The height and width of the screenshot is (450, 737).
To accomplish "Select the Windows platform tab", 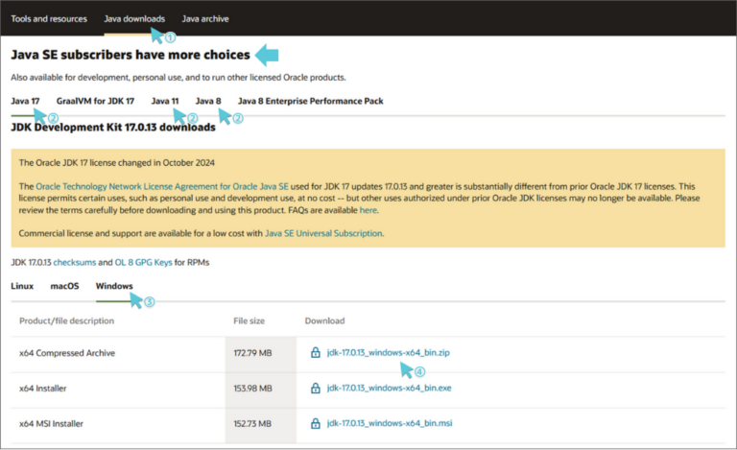I will pyautogui.click(x=114, y=286).
